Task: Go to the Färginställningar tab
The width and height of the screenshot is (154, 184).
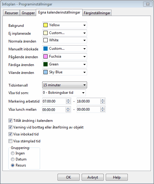Action: (x=97, y=13)
